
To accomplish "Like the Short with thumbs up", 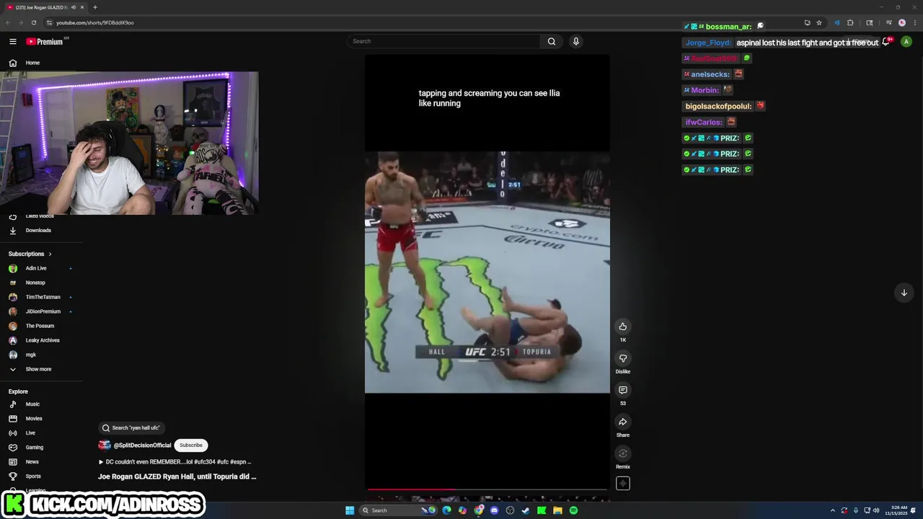I will tap(623, 327).
